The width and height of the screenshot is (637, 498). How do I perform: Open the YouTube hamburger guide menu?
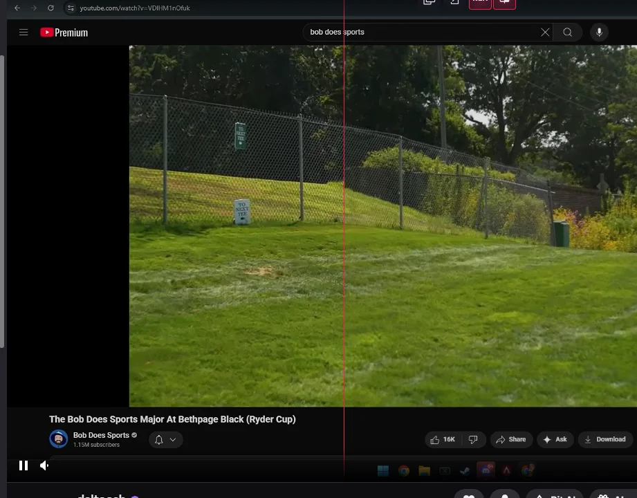point(24,32)
